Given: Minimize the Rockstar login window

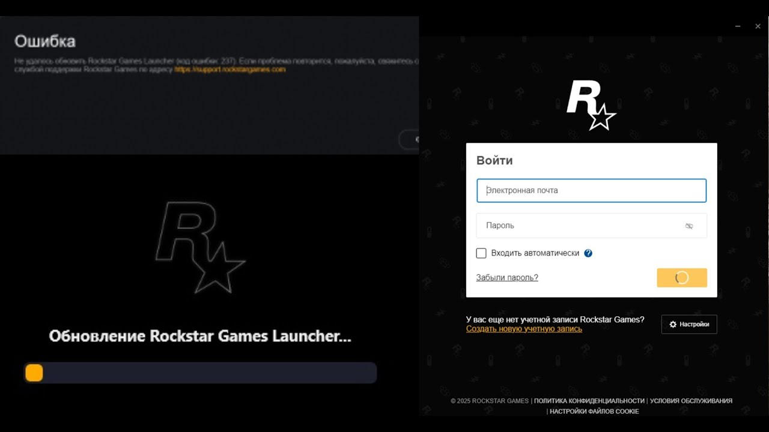Looking at the screenshot, I should (738, 26).
